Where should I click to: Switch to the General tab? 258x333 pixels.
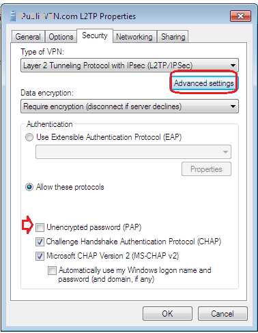tap(28, 37)
